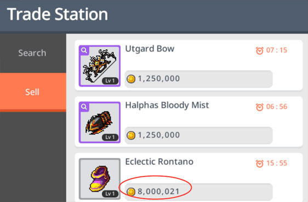Click the Eclectic Rontano boots icon

pyautogui.click(x=100, y=179)
